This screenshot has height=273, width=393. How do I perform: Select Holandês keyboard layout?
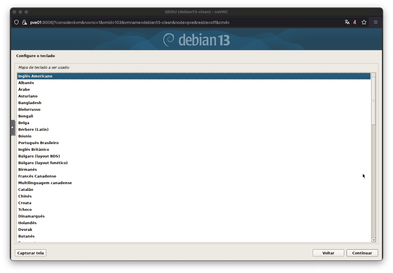click(x=194, y=223)
